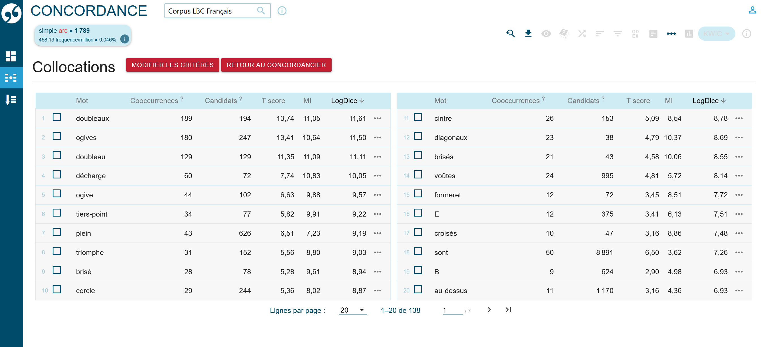Click the word cercle in table
This screenshot has width=762, height=347.
85,291
